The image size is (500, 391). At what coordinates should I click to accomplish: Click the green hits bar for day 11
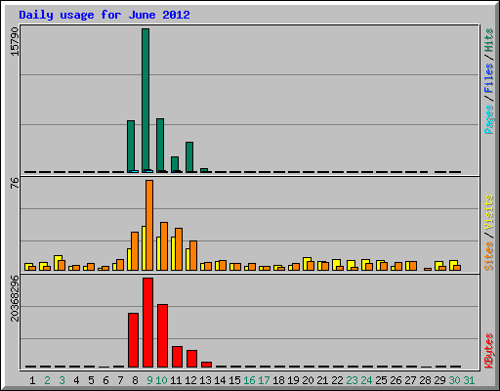(x=175, y=164)
